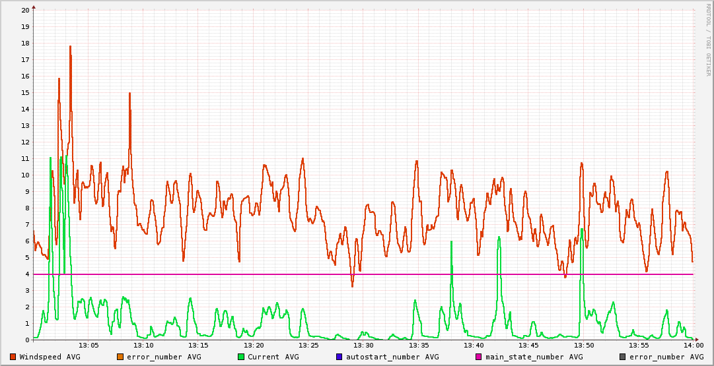Click the orange error_number AVG legend swatch
This screenshot has height=366, width=714.
[x=120, y=357]
